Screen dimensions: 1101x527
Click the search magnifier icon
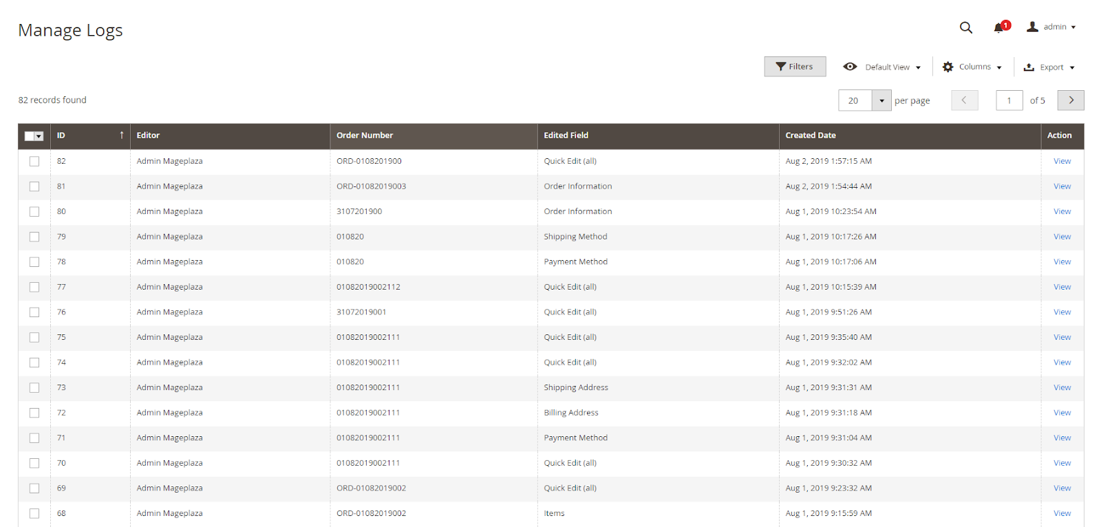[x=965, y=28]
